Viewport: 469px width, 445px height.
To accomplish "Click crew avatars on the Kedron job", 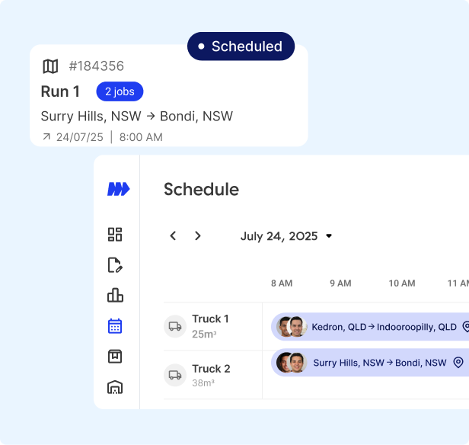I will 292,327.
